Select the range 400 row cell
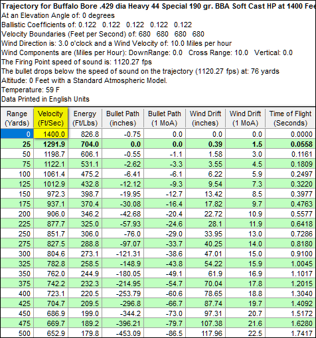The height and width of the screenshot is (338, 316). tap(17, 294)
